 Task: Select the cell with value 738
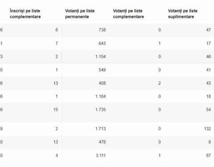tap(102, 30)
